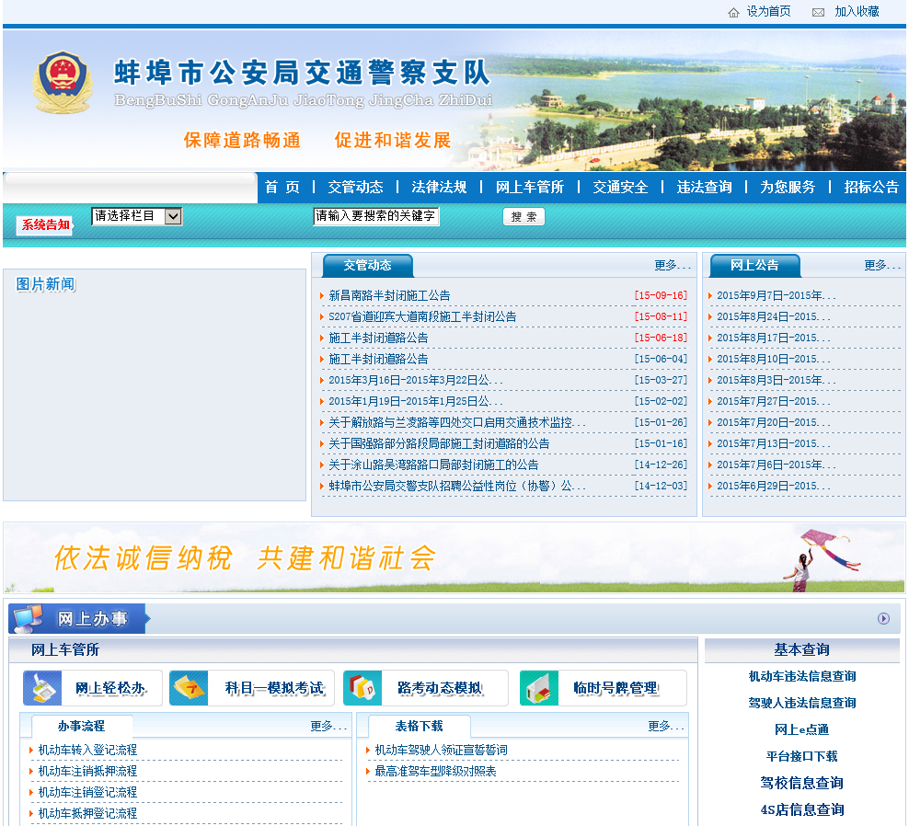
Task: Download 最高准驾车型降级对照表
Action: point(435,772)
